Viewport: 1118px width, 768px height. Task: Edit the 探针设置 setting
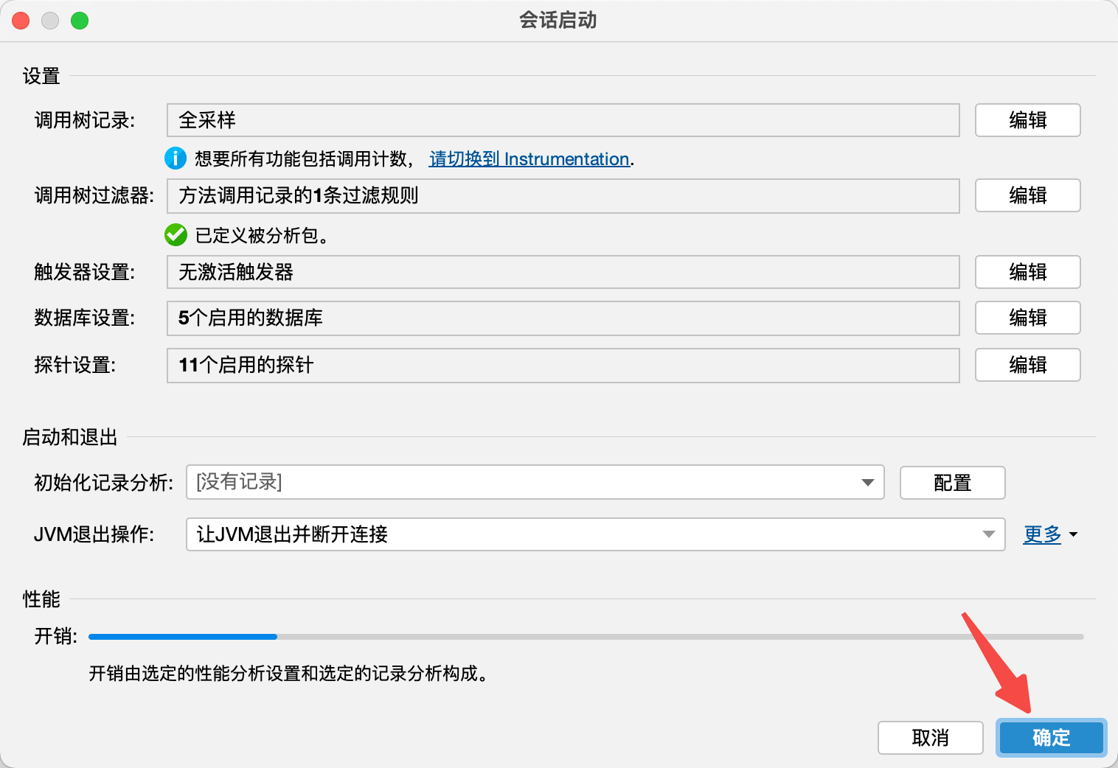coord(1027,365)
